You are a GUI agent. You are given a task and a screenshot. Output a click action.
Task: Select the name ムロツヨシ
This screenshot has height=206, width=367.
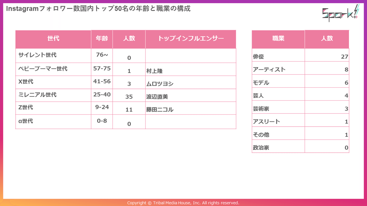coord(160,84)
